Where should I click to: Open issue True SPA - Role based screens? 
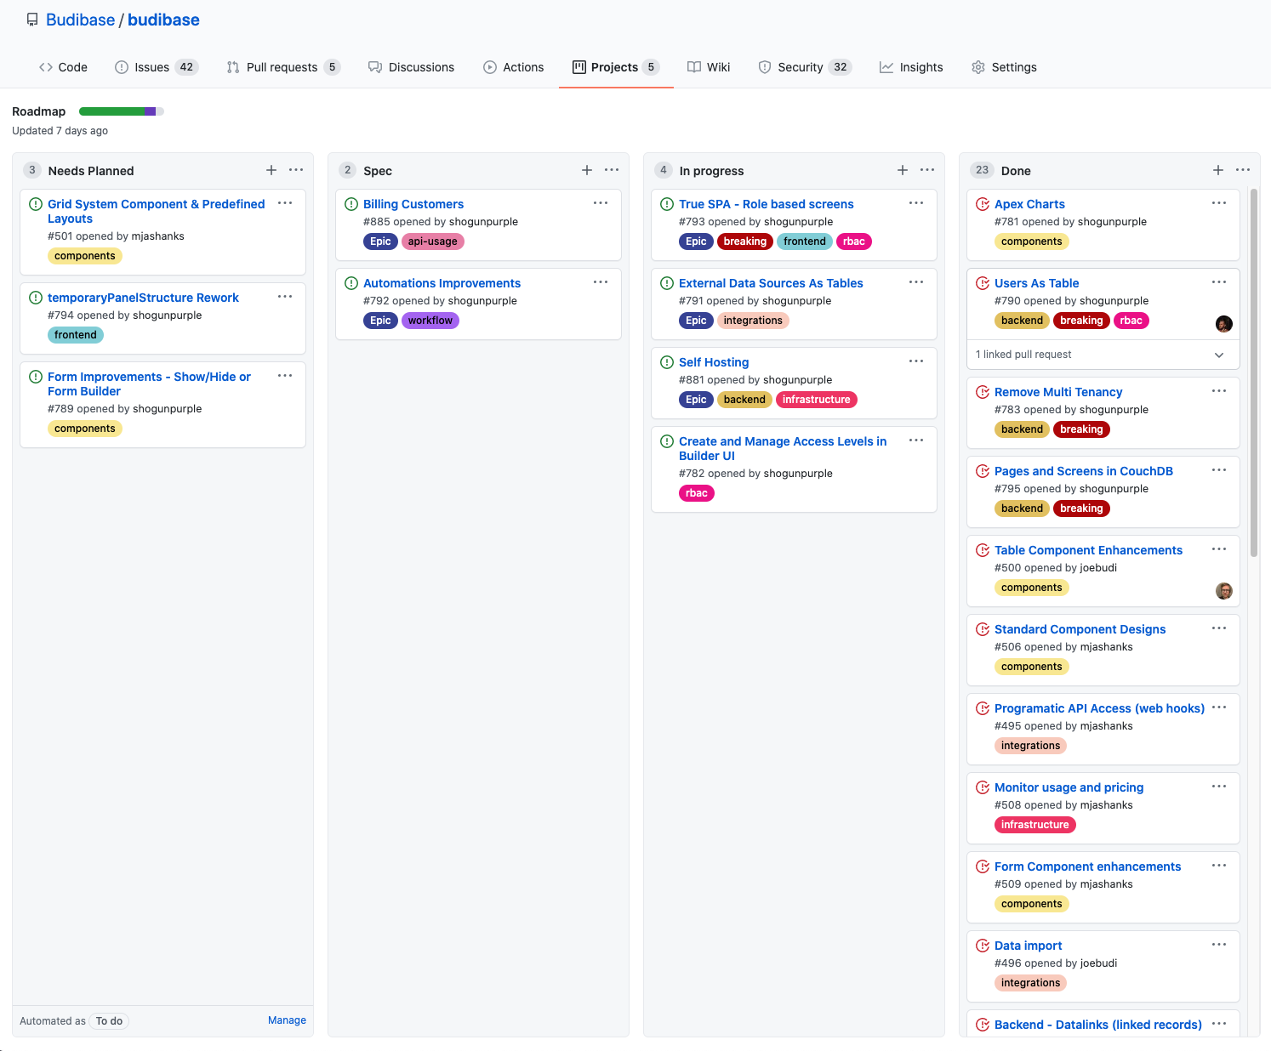click(x=766, y=203)
